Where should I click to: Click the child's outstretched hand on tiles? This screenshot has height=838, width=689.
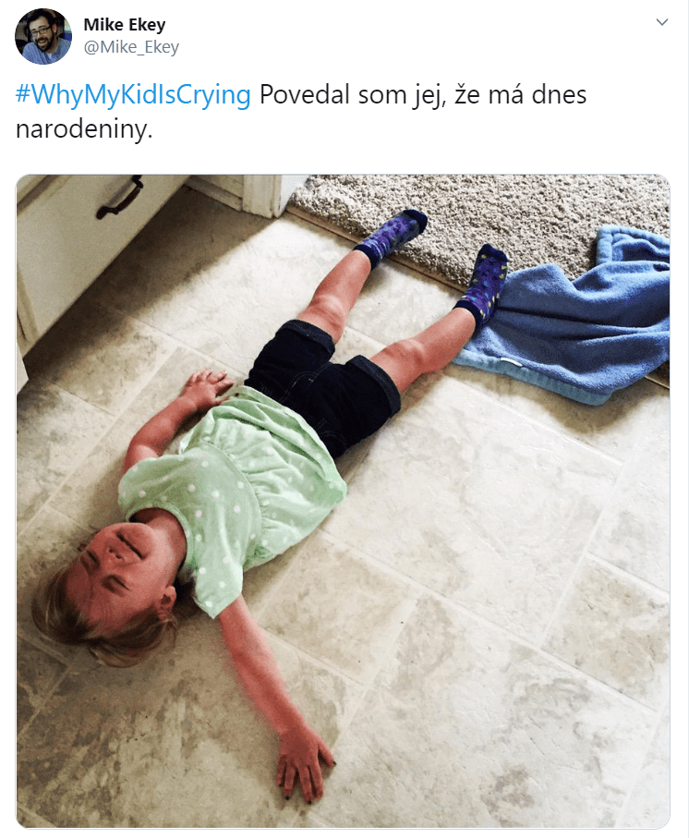(x=305, y=767)
